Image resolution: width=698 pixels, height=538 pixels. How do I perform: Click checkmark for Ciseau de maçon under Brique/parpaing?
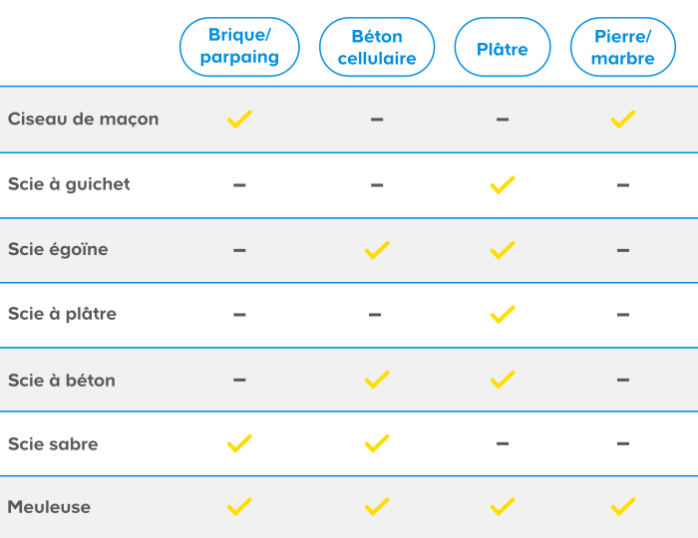(239, 120)
